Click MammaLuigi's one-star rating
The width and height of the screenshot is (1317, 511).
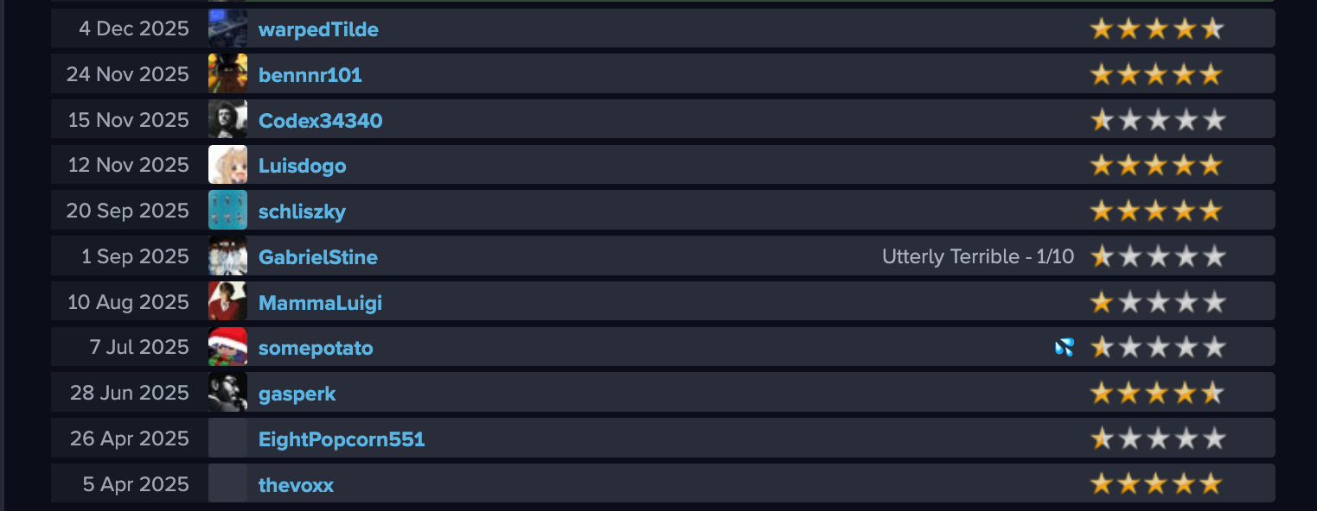[x=1156, y=302]
